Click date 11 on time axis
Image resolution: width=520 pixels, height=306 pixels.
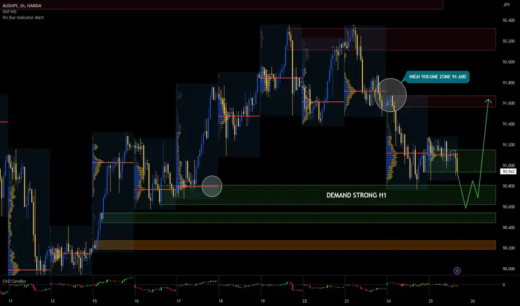click(x=10, y=301)
